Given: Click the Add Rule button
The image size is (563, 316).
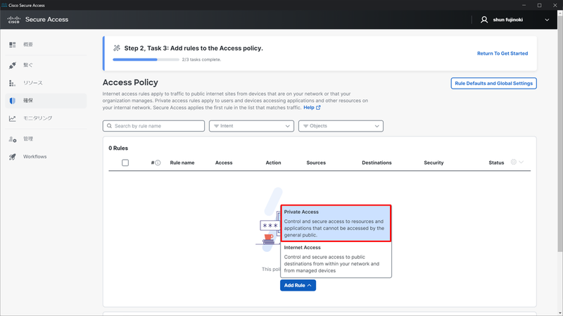Looking at the screenshot, I should tap(298, 286).
